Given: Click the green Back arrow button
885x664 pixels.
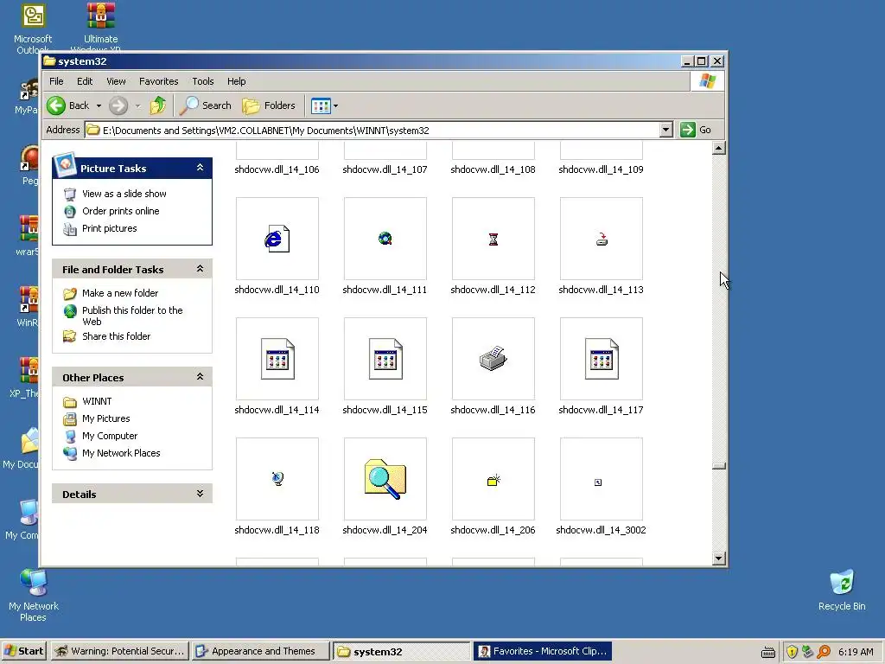Looking at the screenshot, I should [x=56, y=105].
